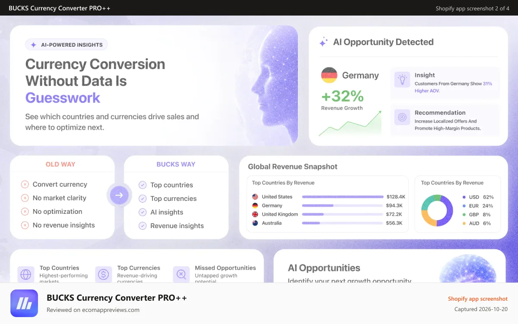Click the 'Global Revenue Snapshot' heading
This screenshot has height=324, width=518.
[293, 167]
